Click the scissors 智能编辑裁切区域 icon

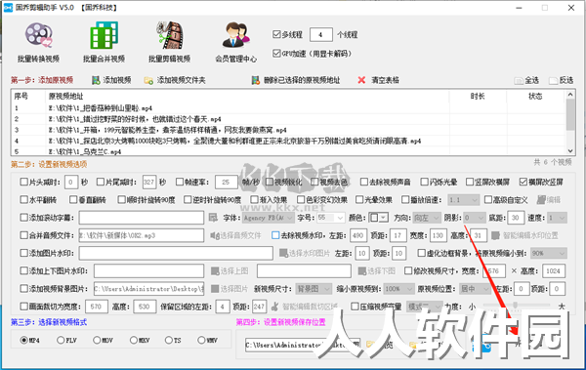pyautogui.click(x=275, y=307)
